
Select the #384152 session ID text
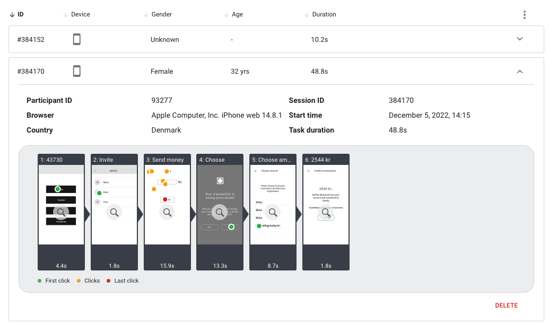[31, 40]
